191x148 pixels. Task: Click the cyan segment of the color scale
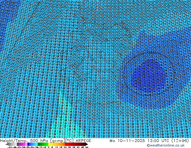36,144
